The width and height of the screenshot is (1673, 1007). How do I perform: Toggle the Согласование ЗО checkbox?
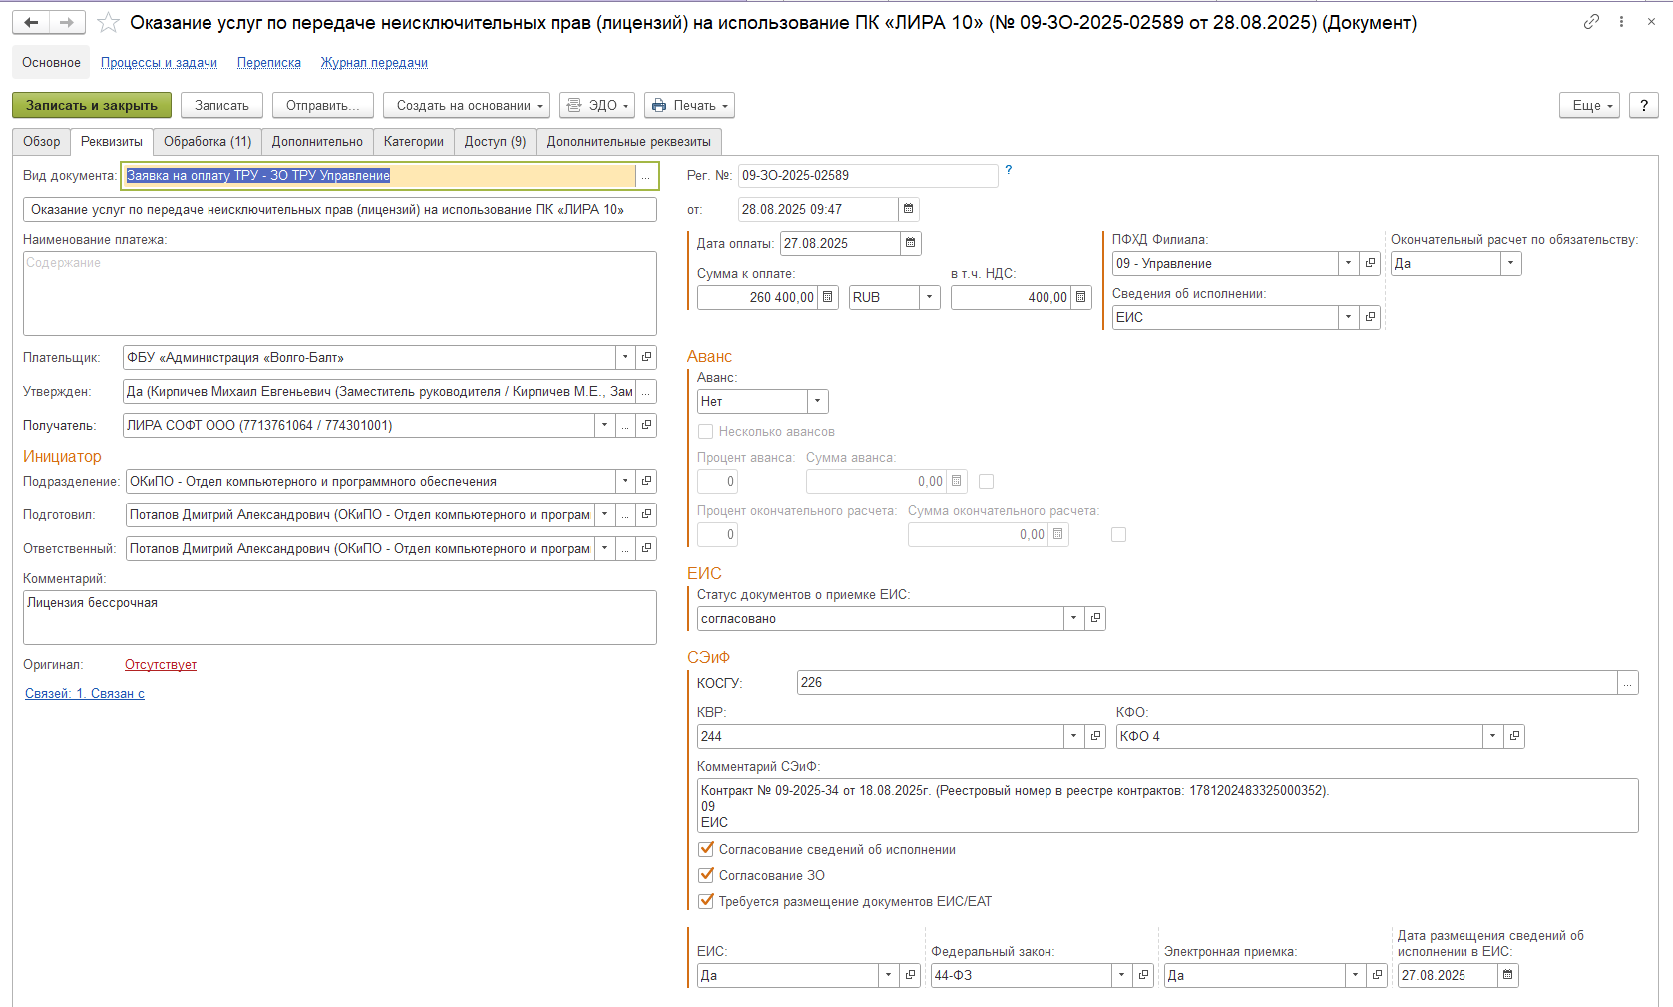click(706, 875)
